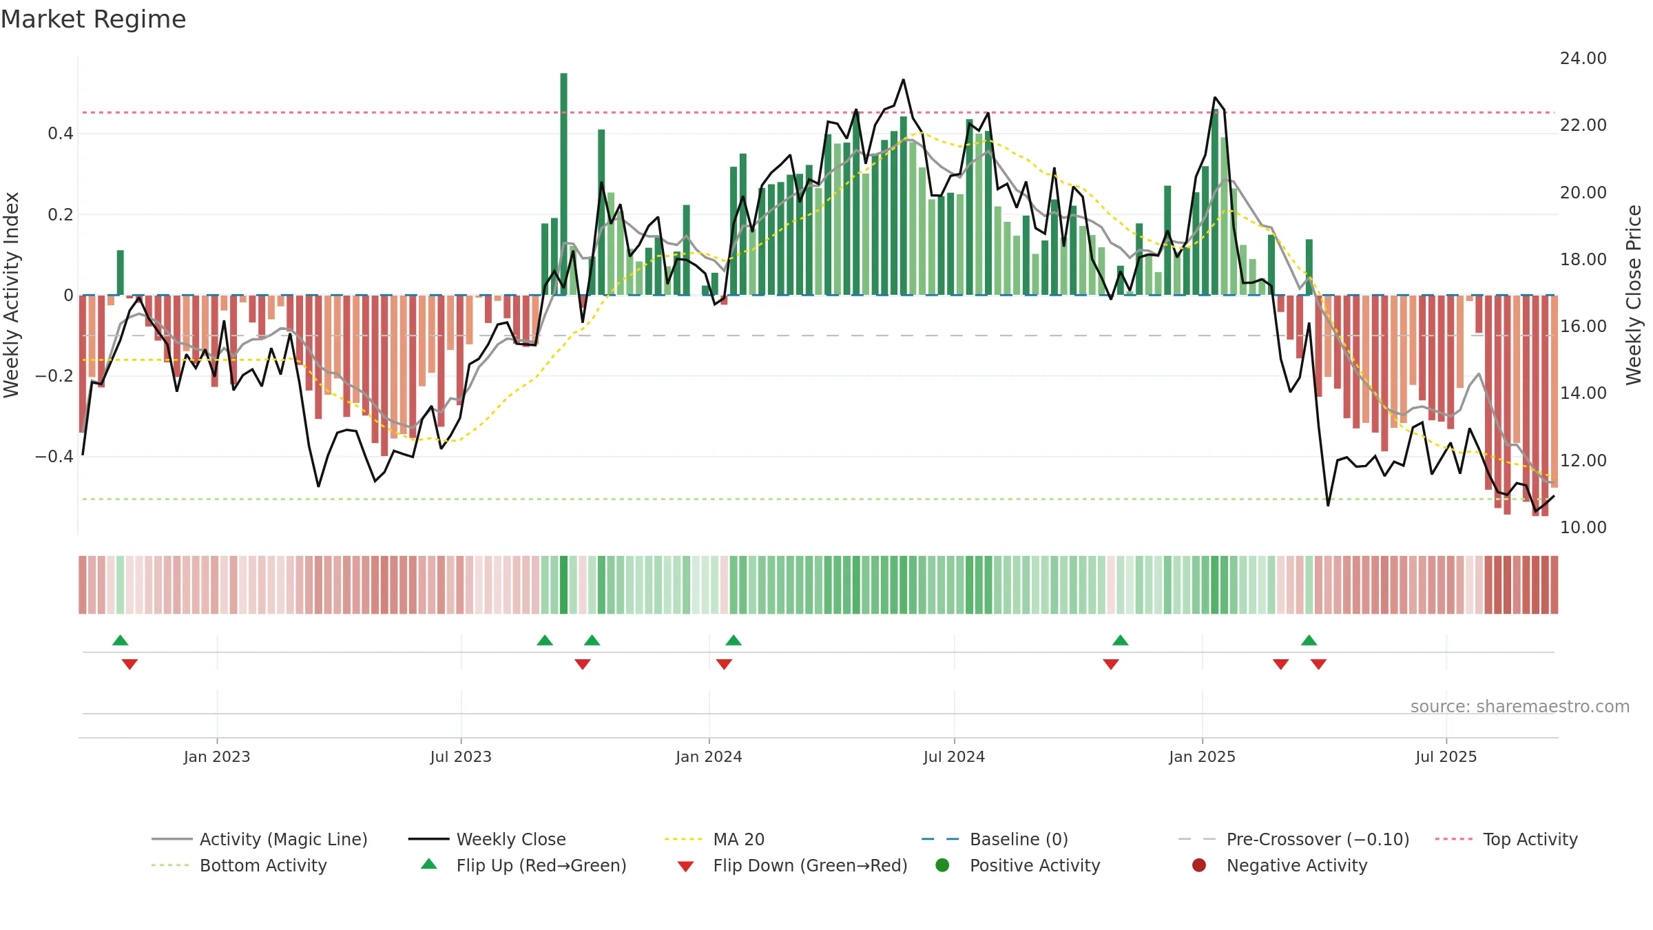Image resolution: width=1653 pixels, height=930 pixels.
Task: Click the −0.4 activity axis value
Action: [54, 457]
